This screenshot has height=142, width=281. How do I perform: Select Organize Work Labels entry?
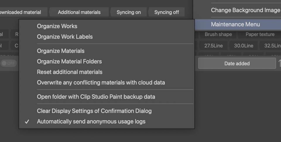pyautogui.click(x=107, y=37)
